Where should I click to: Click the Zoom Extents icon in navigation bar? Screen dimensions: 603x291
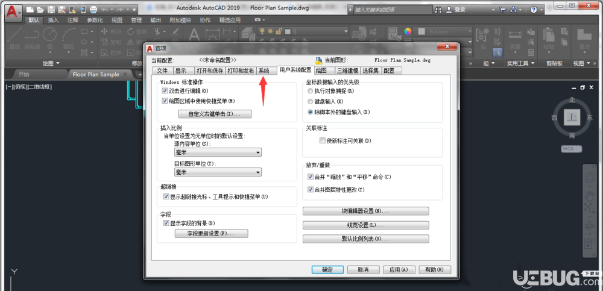tap(589, 208)
